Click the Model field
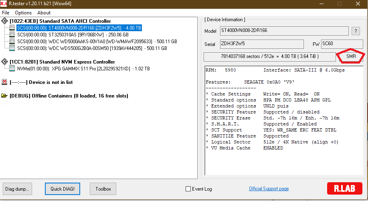 [x=284, y=31]
